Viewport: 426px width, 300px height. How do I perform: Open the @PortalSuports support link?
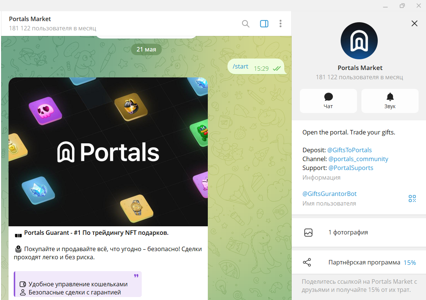351,168
